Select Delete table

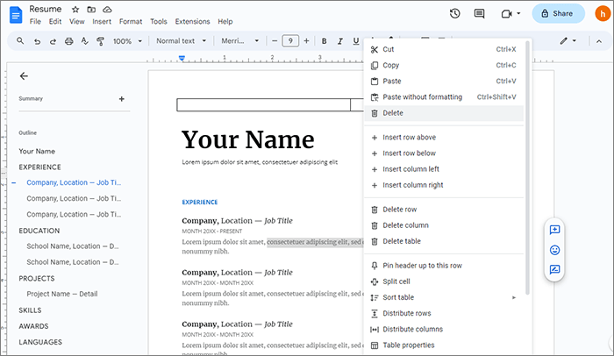(x=444, y=241)
